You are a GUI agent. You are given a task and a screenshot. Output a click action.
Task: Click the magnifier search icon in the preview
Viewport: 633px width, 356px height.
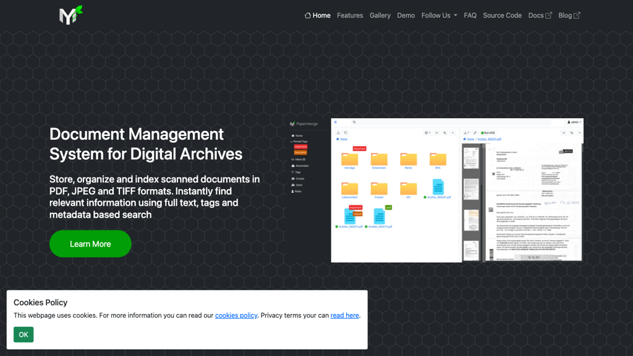355,122
